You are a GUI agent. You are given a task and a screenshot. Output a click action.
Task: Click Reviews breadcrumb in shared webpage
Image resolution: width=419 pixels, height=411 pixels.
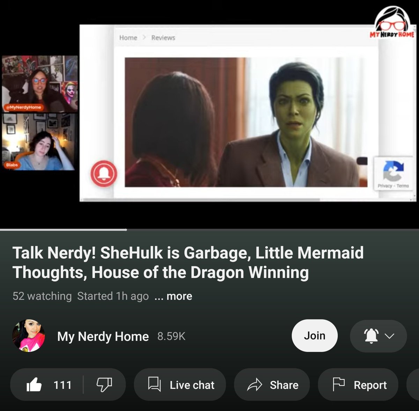tap(163, 38)
